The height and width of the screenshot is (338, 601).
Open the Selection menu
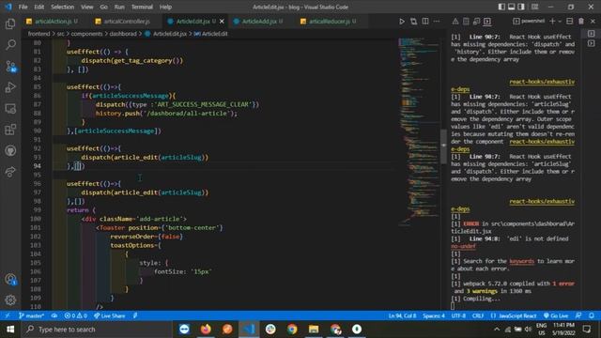[x=63, y=7]
